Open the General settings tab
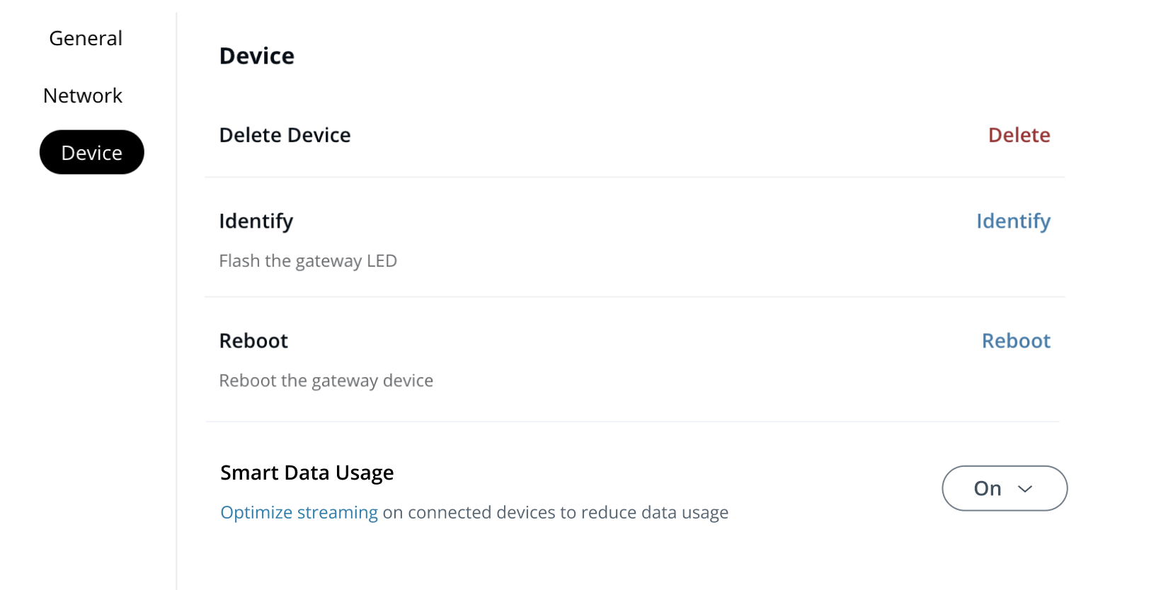1161x590 pixels. pos(86,38)
